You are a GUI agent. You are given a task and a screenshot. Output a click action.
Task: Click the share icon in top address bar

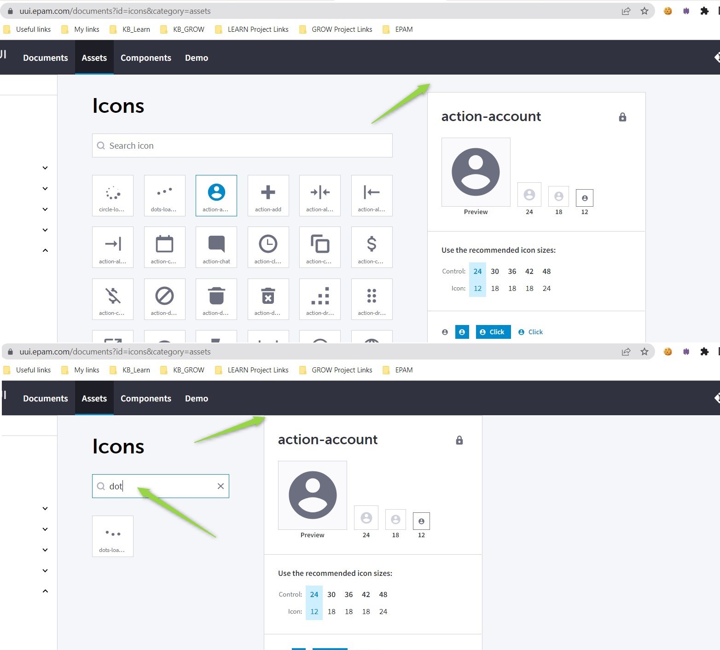[626, 11]
